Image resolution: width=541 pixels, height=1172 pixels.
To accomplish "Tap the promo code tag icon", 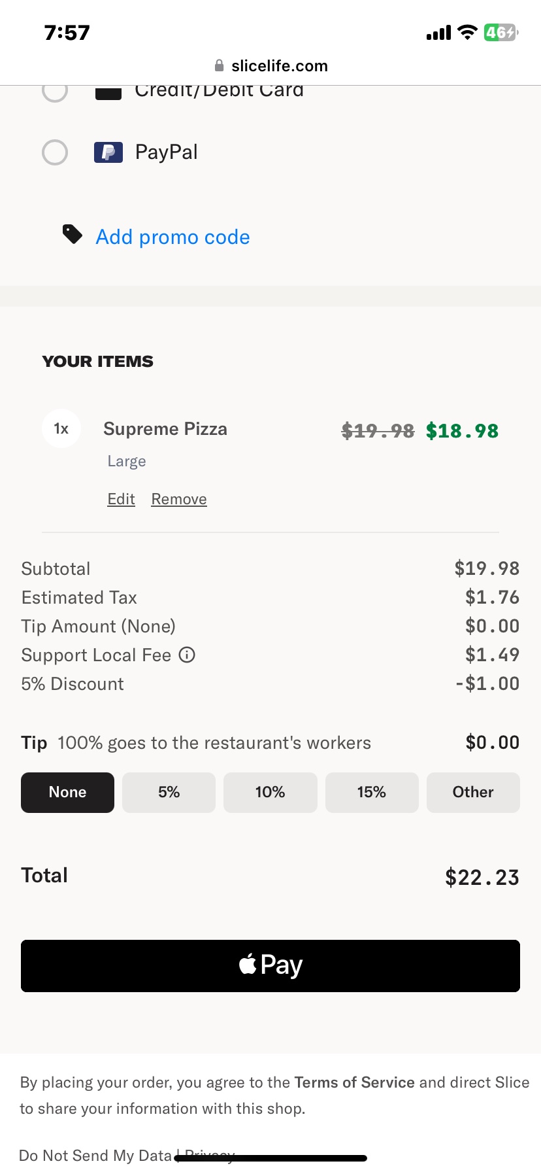I will pos(72,234).
